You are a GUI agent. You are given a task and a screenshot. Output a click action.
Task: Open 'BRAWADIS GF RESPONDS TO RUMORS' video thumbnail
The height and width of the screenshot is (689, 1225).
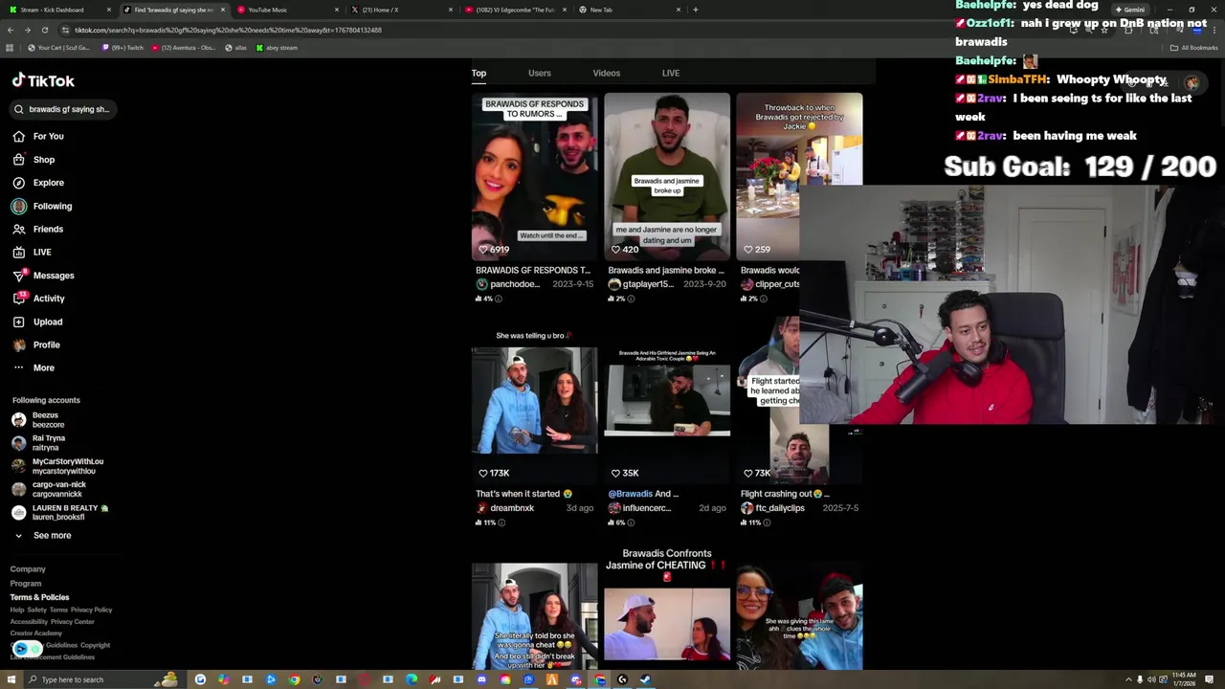534,176
